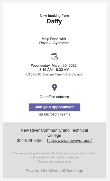Click the Our office address text
110x181 pixels.
point(54,97)
